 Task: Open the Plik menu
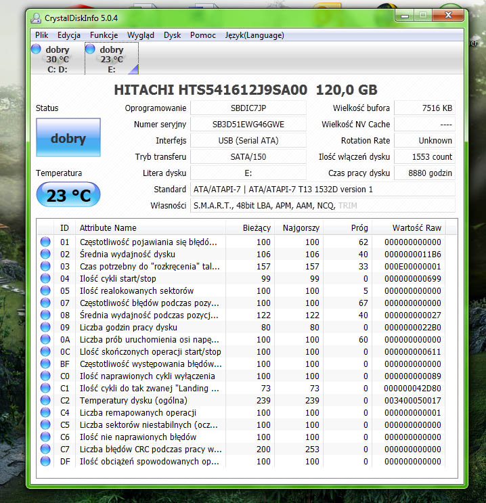42,35
